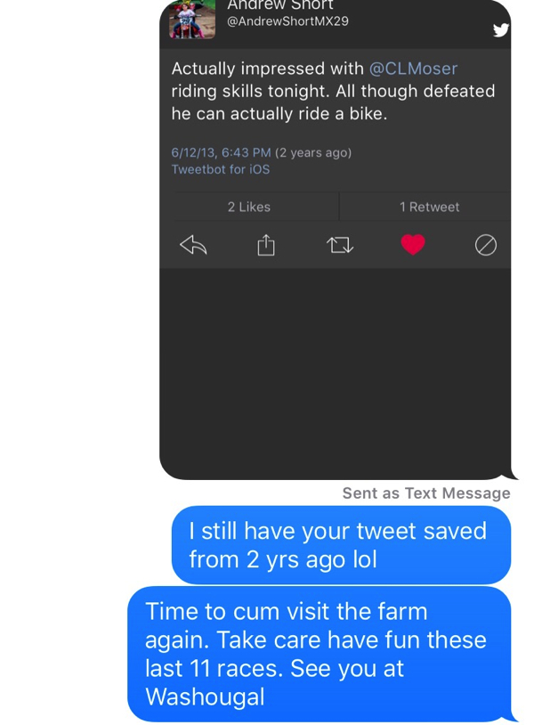Click the white Twitter bird icon
The image size is (534, 725).
pos(501,30)
